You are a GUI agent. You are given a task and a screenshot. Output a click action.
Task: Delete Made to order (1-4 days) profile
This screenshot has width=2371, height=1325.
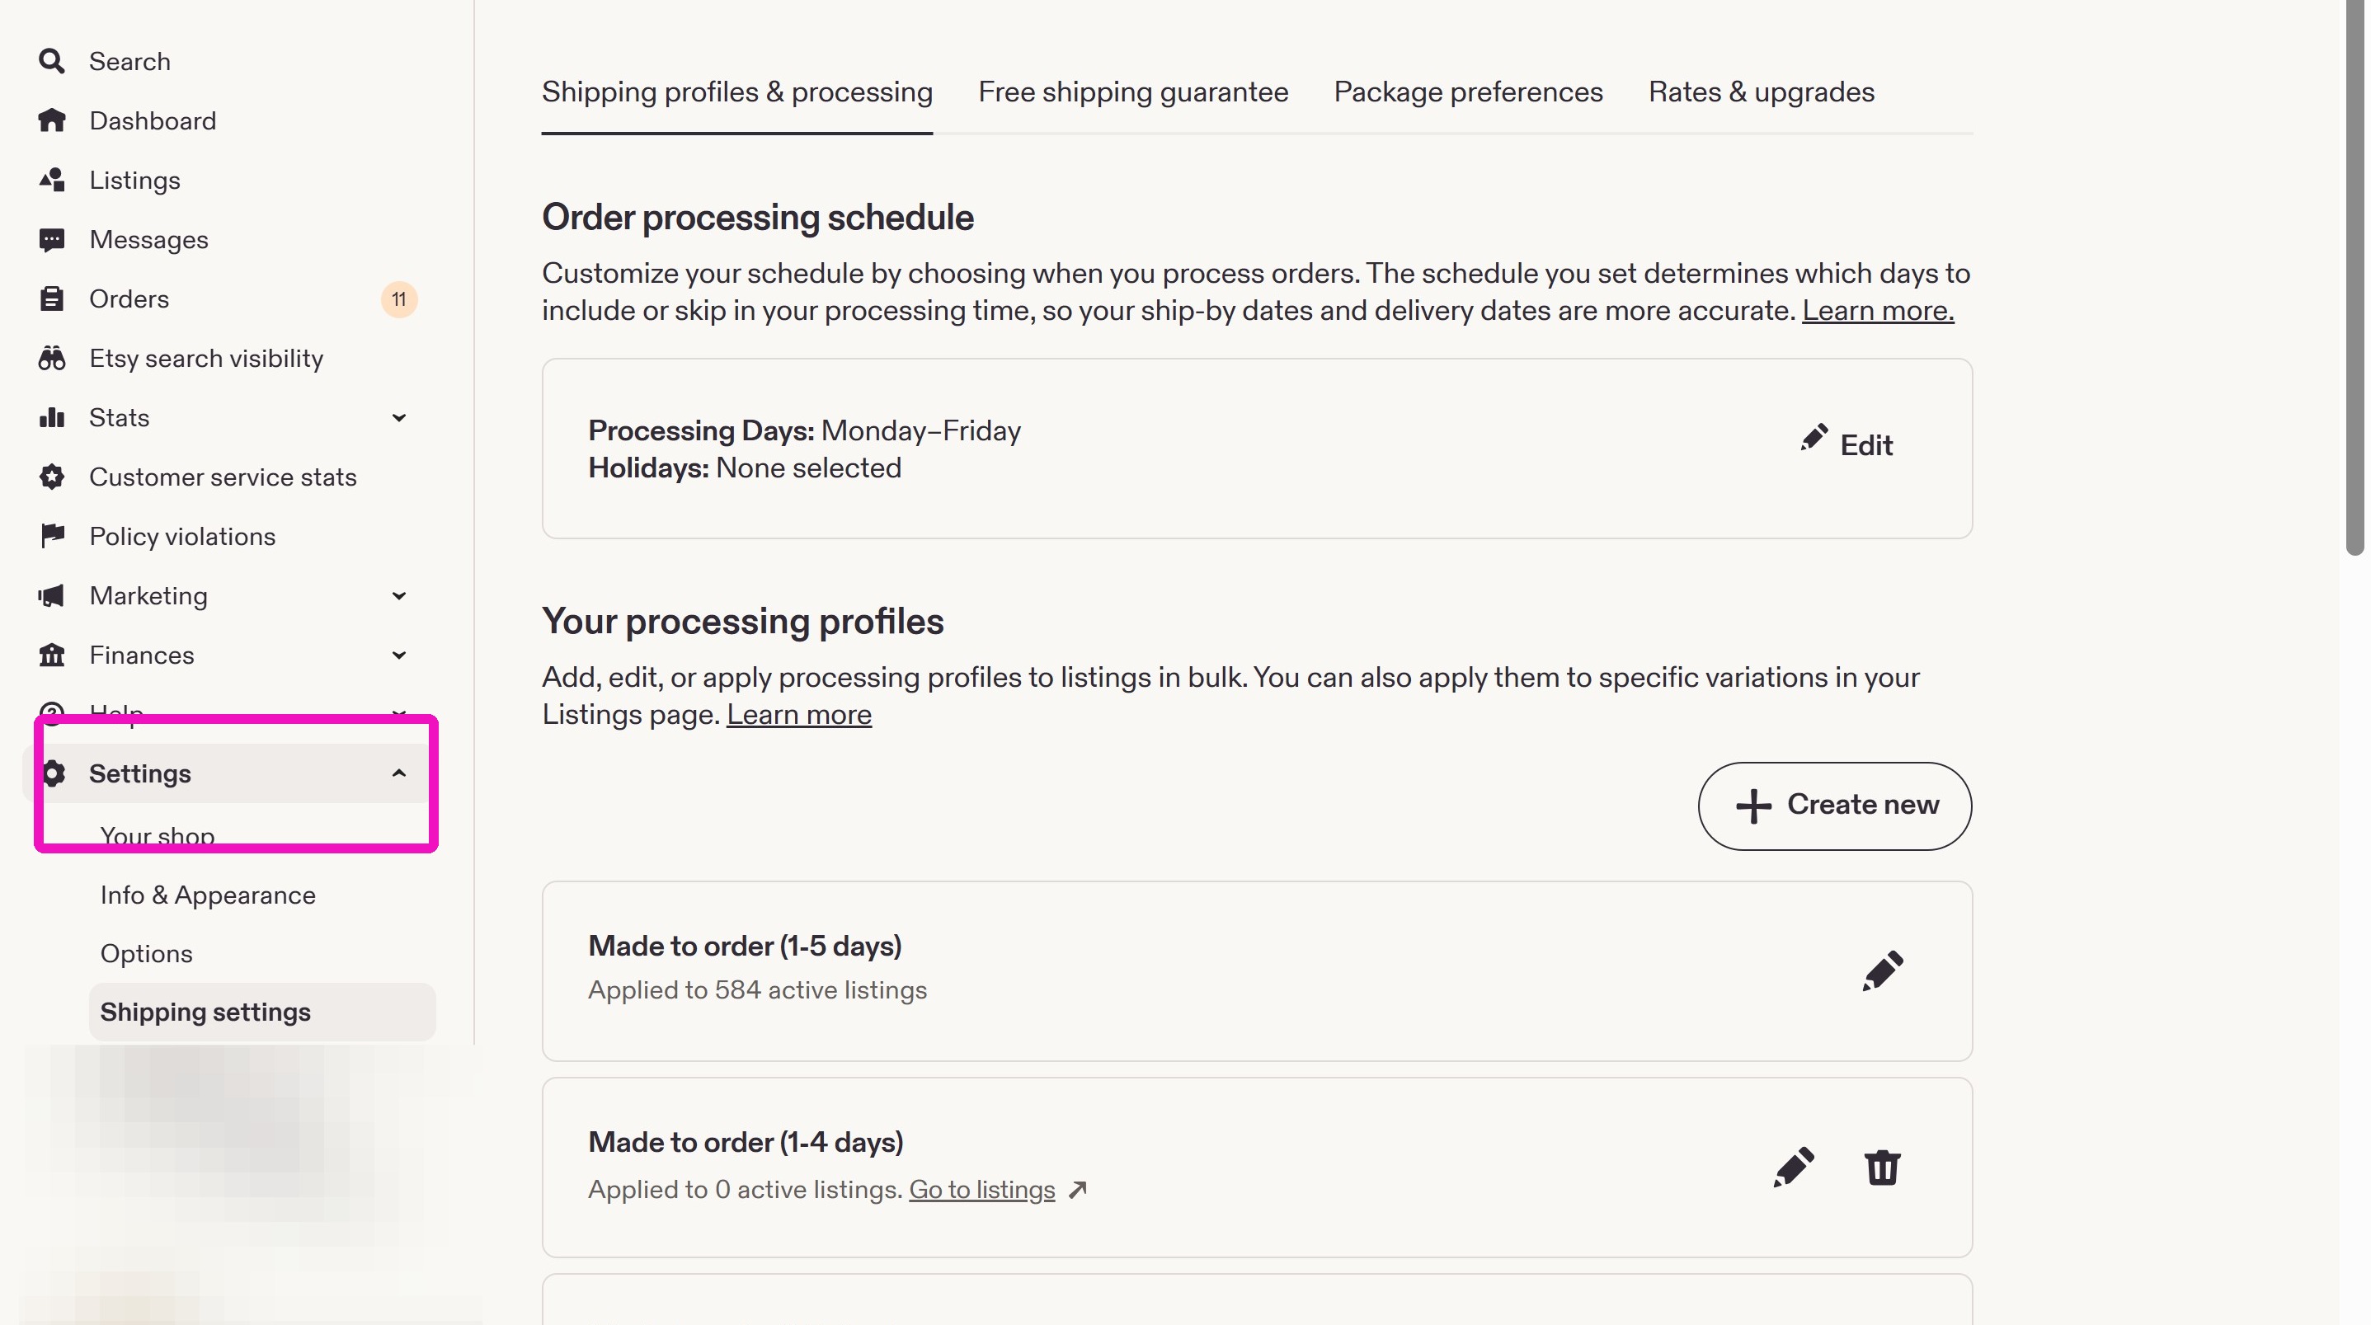point(1882,1168)
